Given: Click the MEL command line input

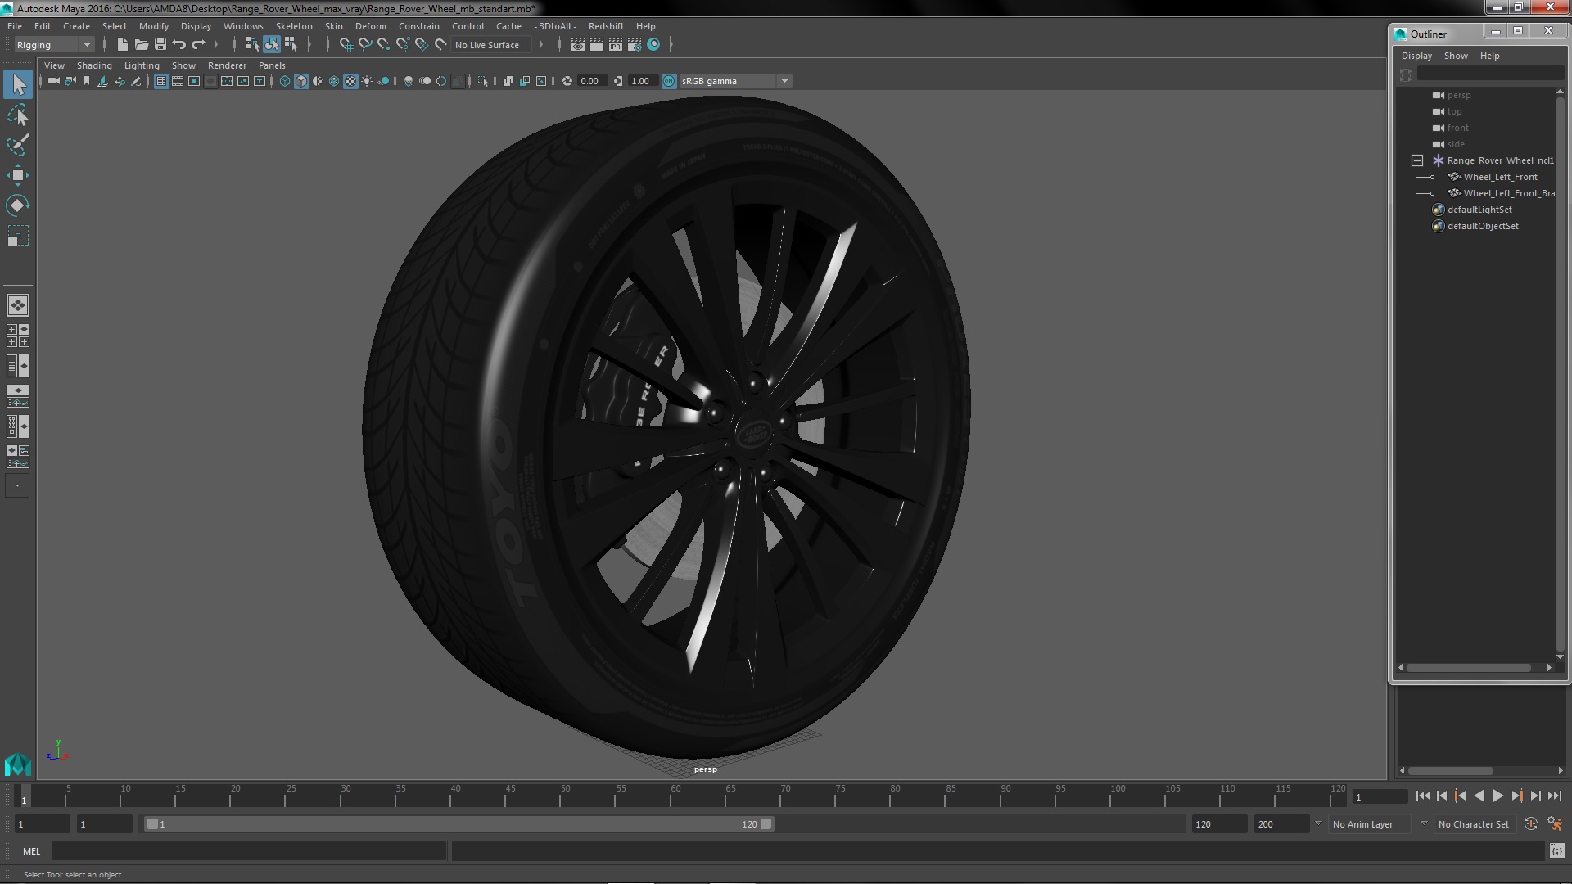Looking at the screenshot, I should [249, 851].
